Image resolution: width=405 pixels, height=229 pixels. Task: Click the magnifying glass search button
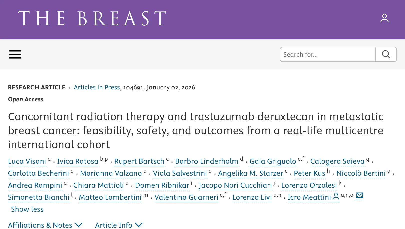point(386,54)
